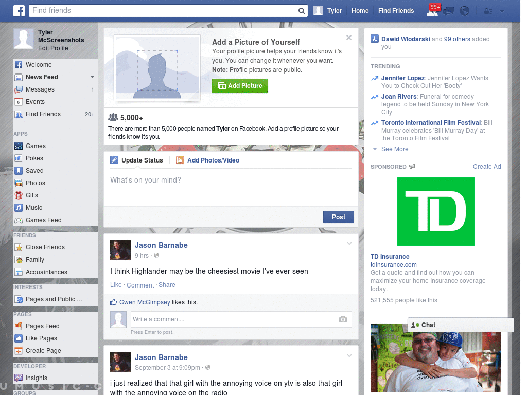Close the Add a Picture card
The width and height of the screenshot is (527, 395).
tap(349, 38)
